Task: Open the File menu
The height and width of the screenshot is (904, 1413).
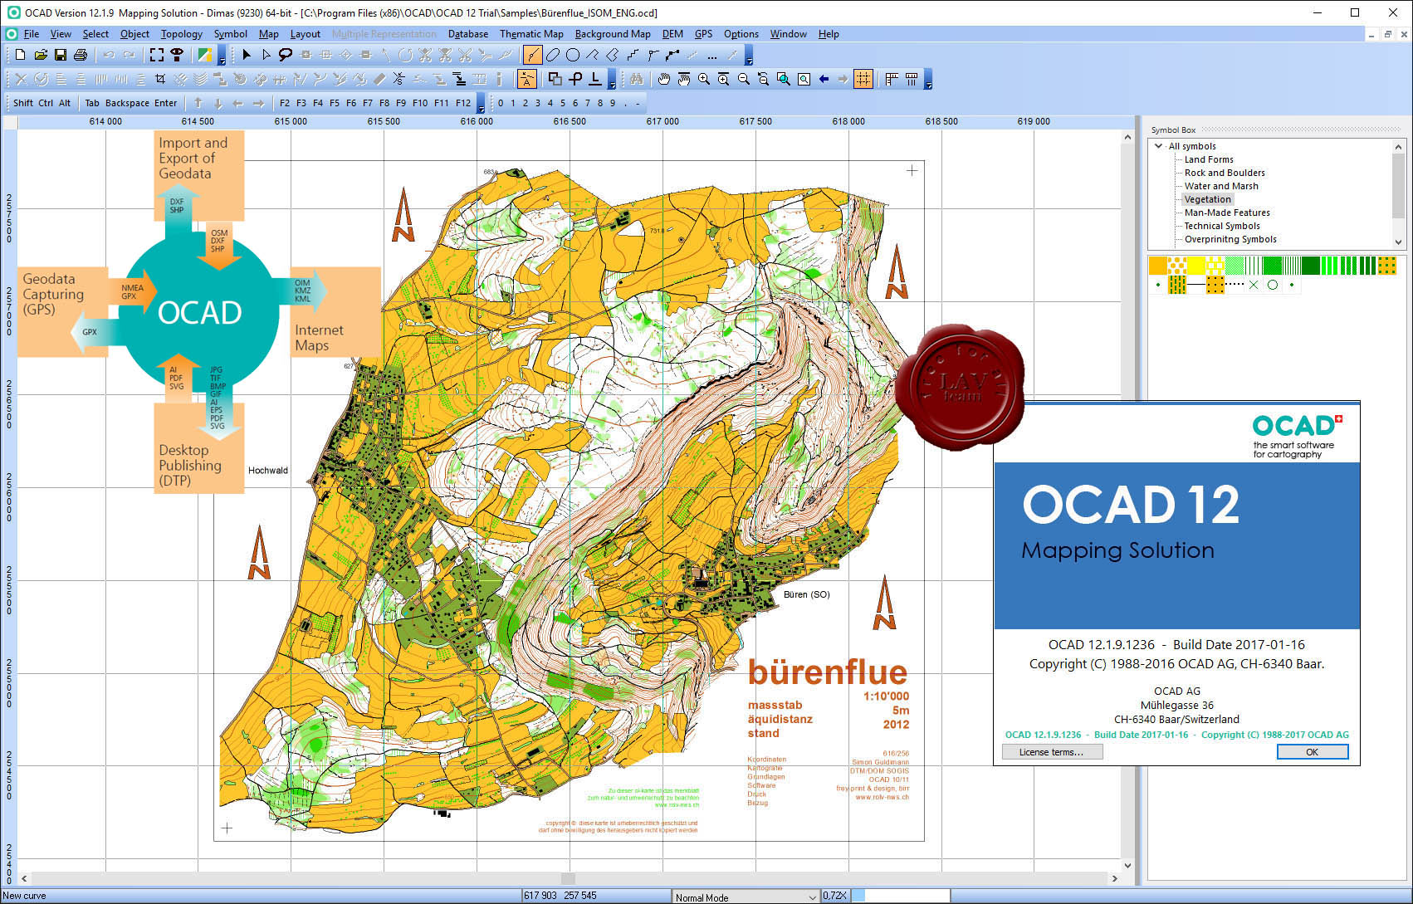Action: pos(32,34)
